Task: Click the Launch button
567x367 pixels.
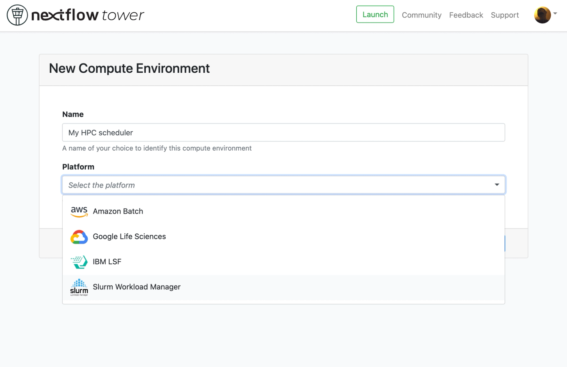Action: pos(375,14)
